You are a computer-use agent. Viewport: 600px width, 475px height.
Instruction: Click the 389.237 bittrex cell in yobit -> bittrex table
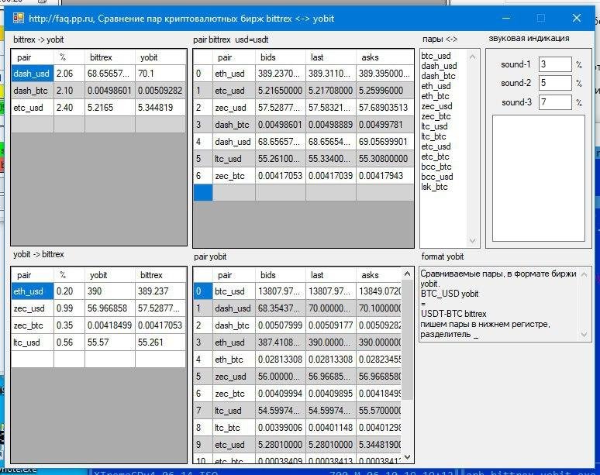coord(160,291)
